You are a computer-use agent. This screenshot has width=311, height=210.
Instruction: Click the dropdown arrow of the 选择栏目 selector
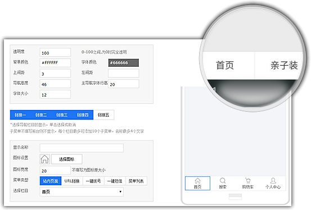pyautogui.click(x=120, y=192)
